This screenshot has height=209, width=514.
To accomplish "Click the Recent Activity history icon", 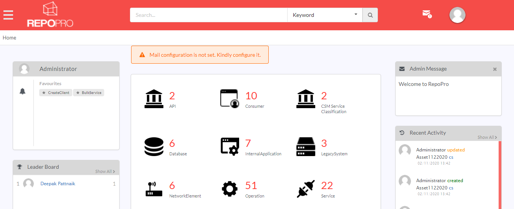I will tap(402, 133).
